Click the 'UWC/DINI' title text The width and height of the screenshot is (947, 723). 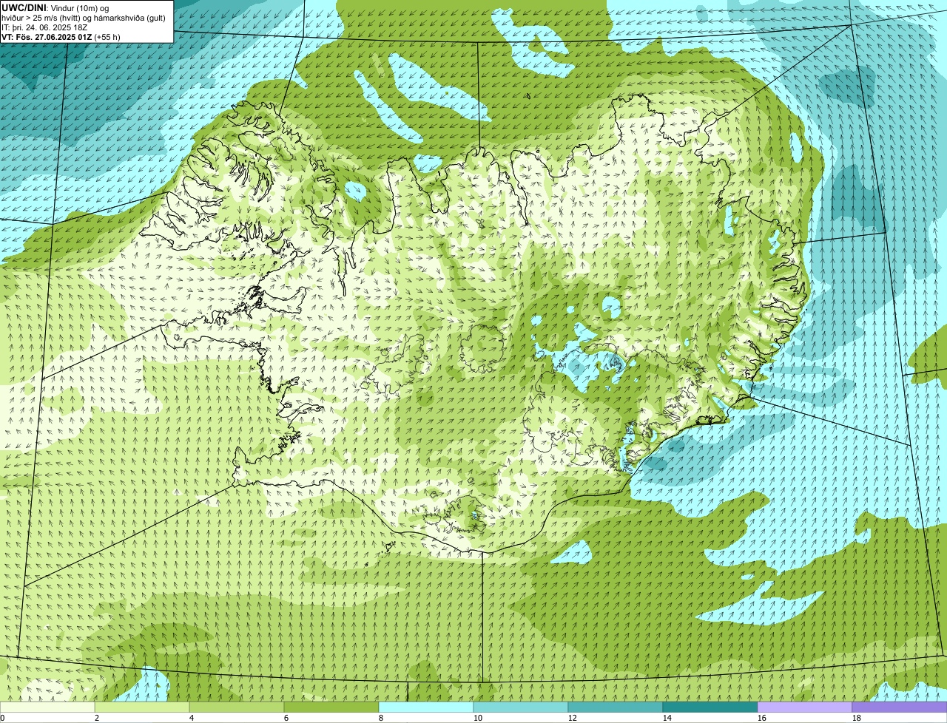coord(23,7)
